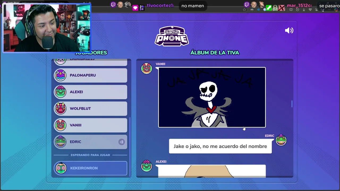This screenshot has height=191, width=340.
Task: Click the player list scrollbar
Action: click(130, 147)
